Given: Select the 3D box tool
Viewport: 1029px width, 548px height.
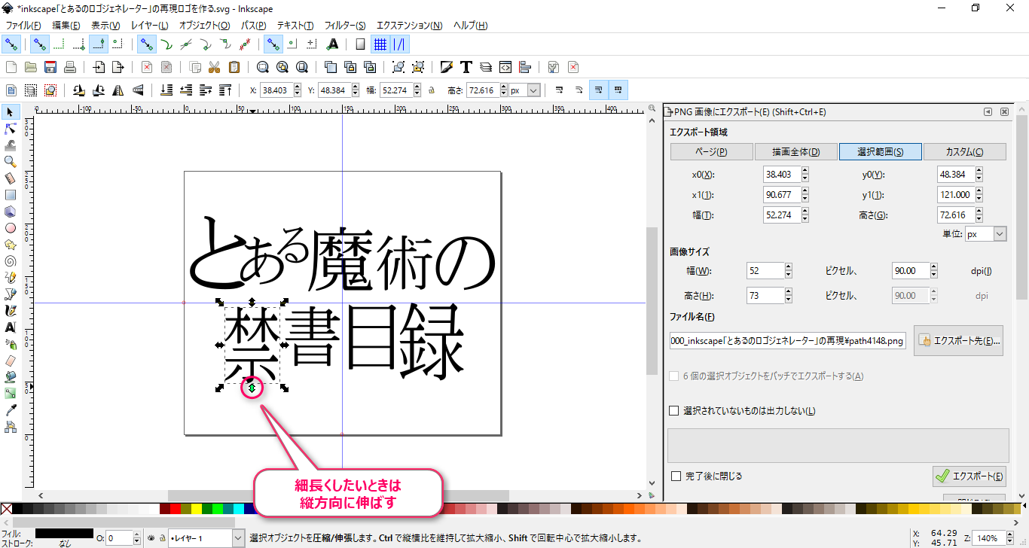Looking at the screenshot, I should pos(11,212).
